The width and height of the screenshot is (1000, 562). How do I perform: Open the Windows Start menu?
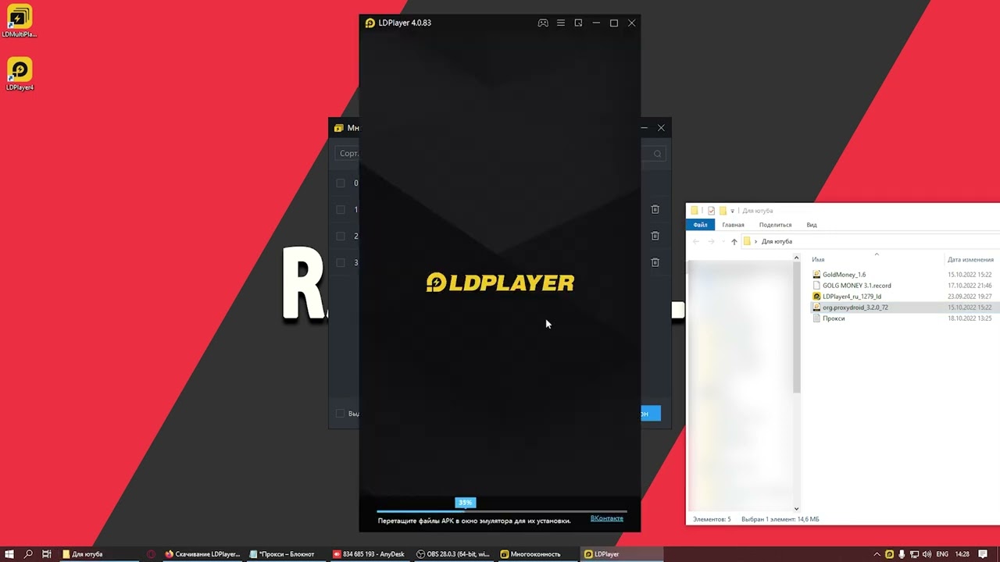coord(9,554)
